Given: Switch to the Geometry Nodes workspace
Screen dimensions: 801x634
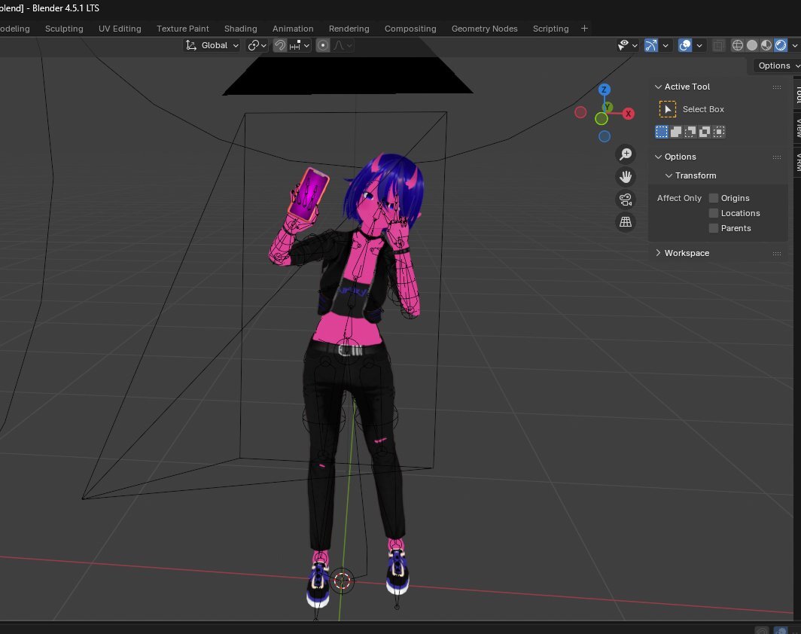Looking at the screenshot, I should coord(484,29).
